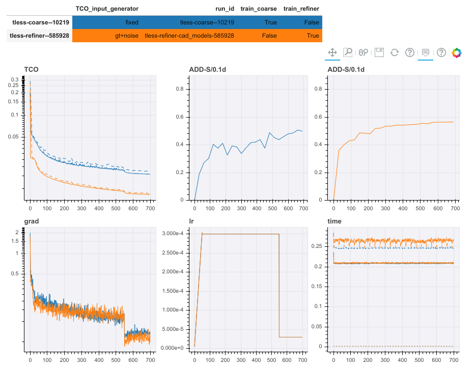This screenshot has width=475, height=367.
Task: Click the Help icon beside the Reset tool
Action: pos(409,52)
